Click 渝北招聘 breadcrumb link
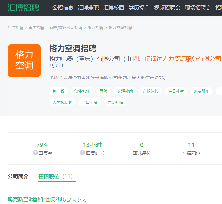 (x=96, y=28)
